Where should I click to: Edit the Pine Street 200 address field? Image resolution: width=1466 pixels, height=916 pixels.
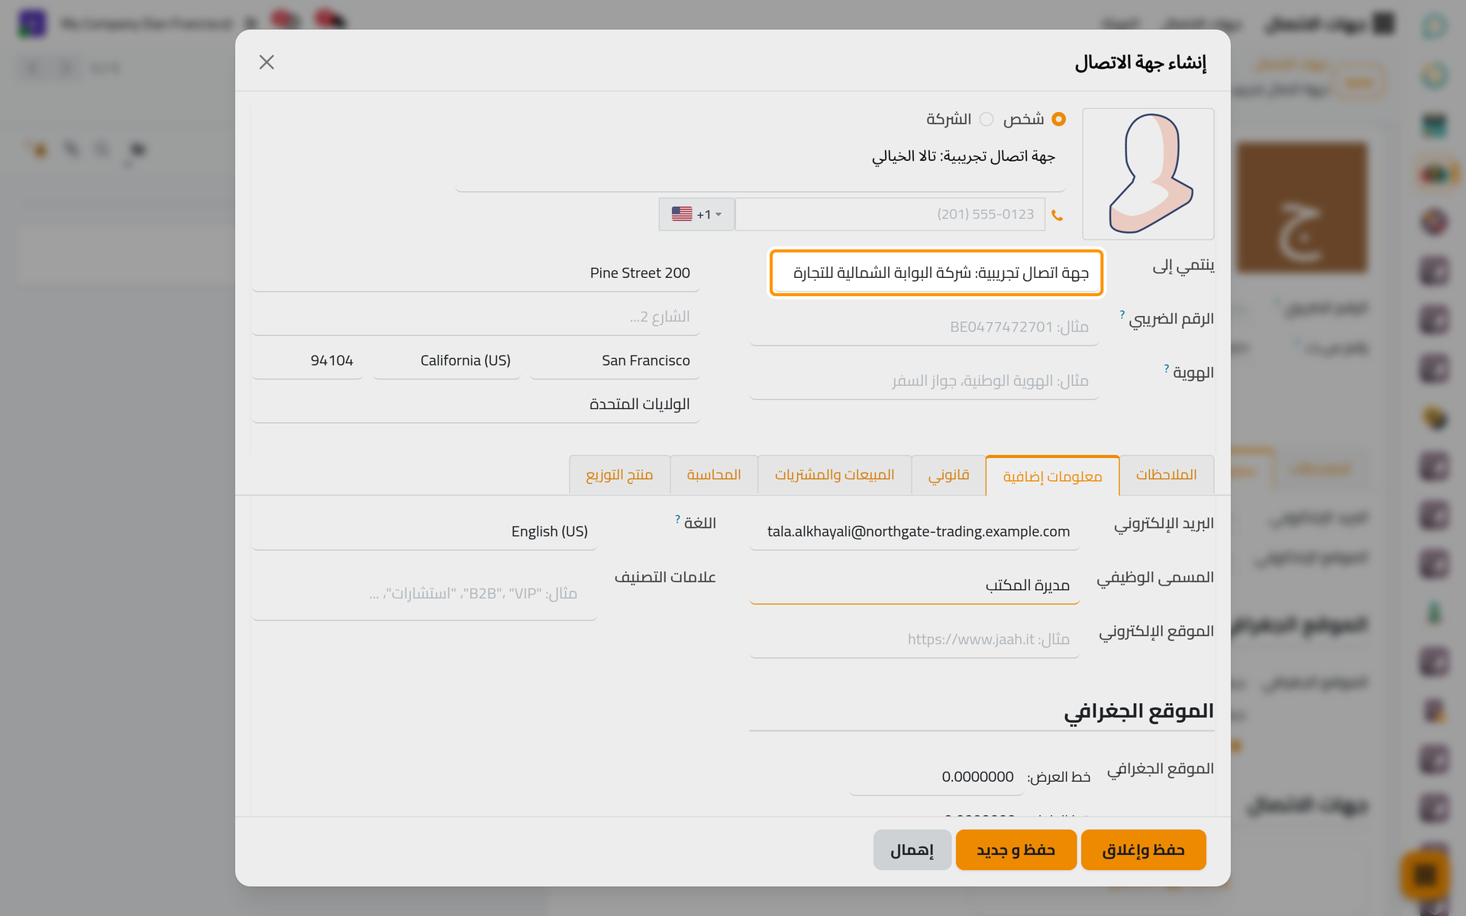click(x=476, y=273)
